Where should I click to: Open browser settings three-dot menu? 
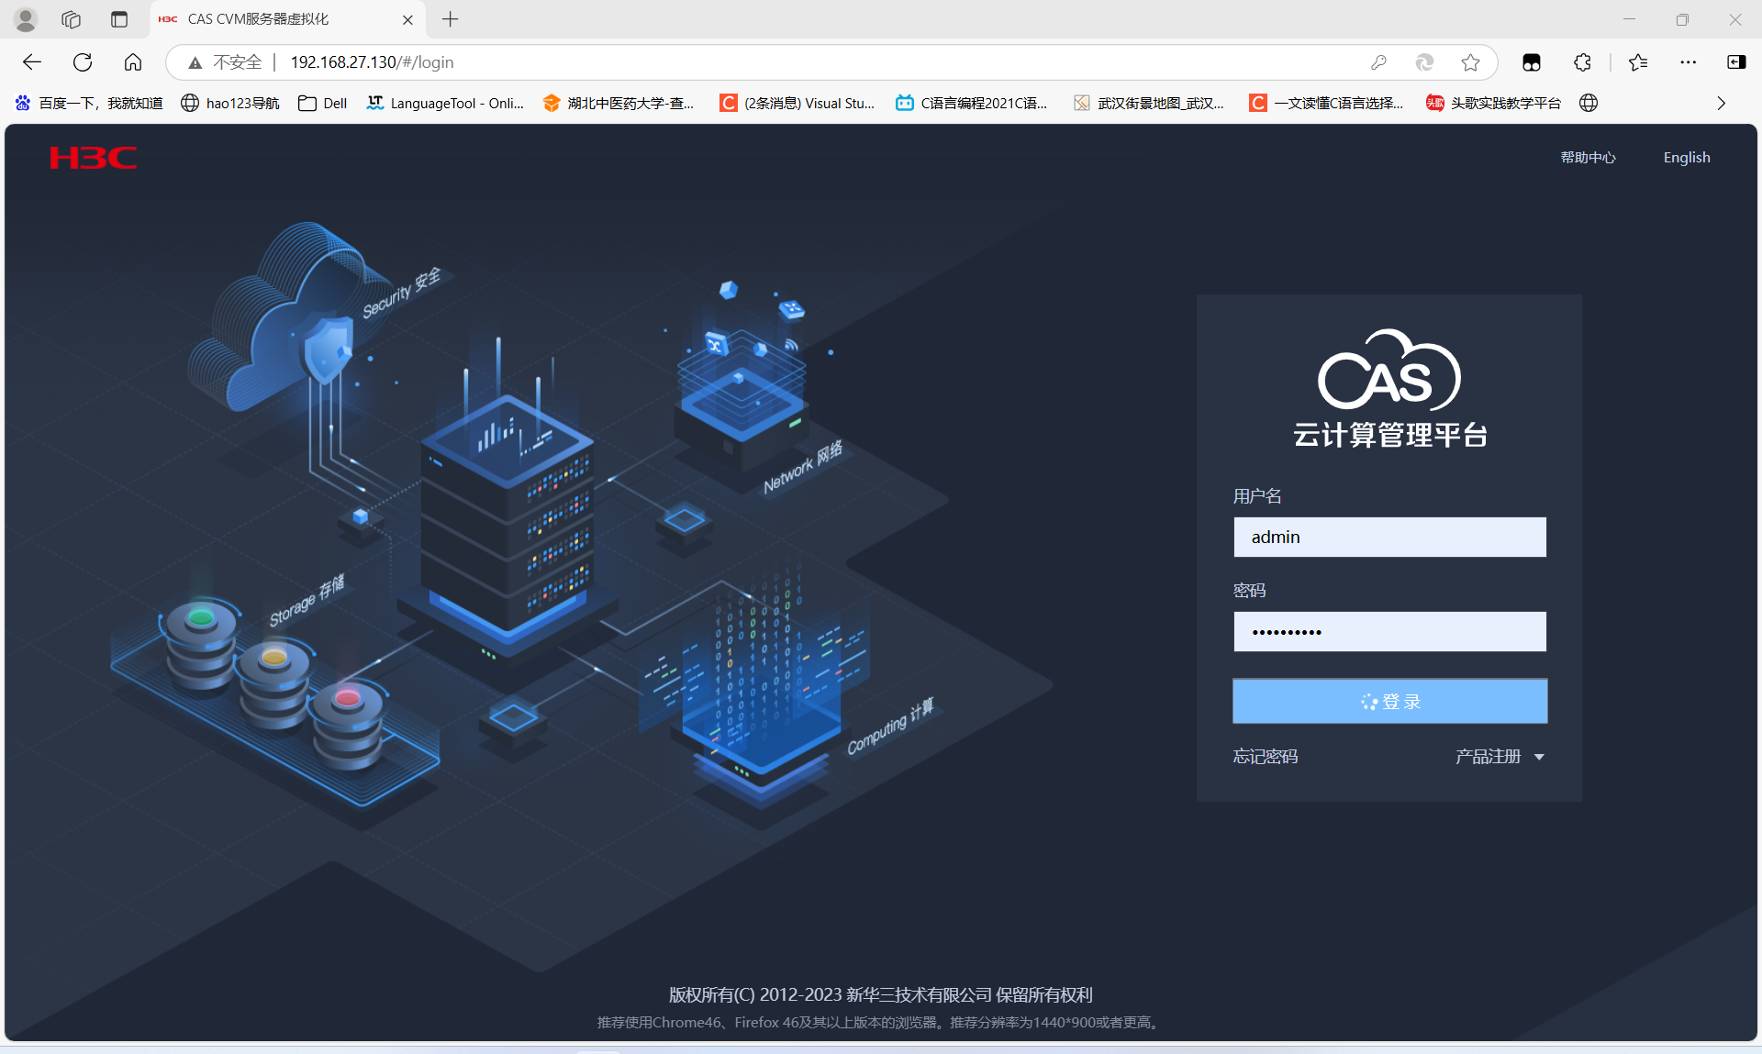tap(1688, 62)
